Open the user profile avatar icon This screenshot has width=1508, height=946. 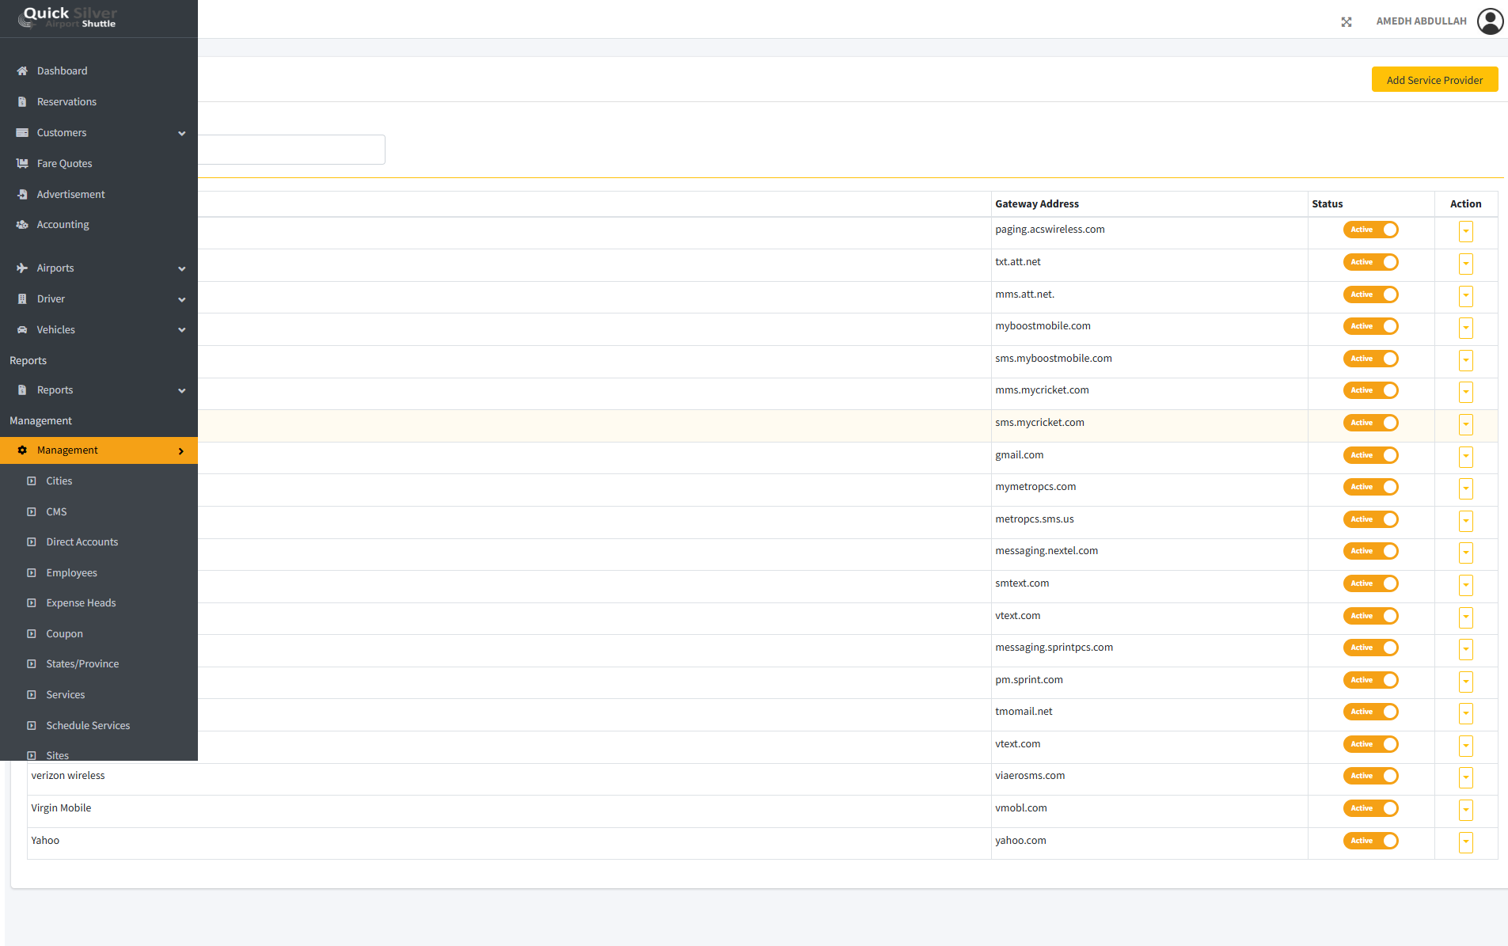pyautogui.click(x=1490, y=21)
